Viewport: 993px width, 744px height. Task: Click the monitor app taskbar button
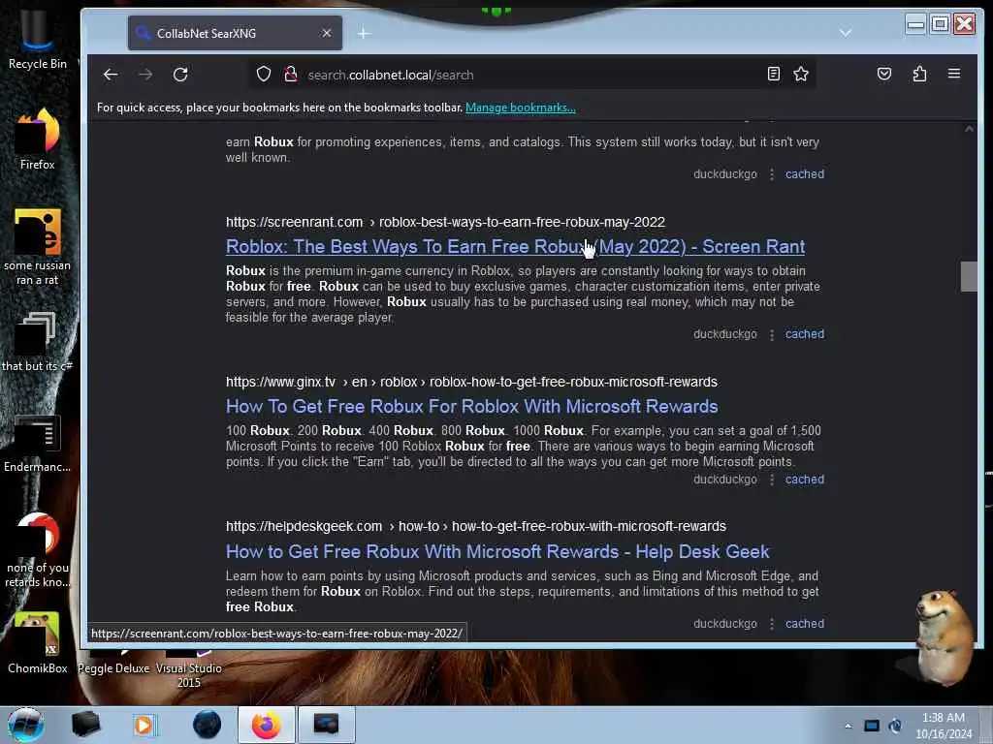326,725
